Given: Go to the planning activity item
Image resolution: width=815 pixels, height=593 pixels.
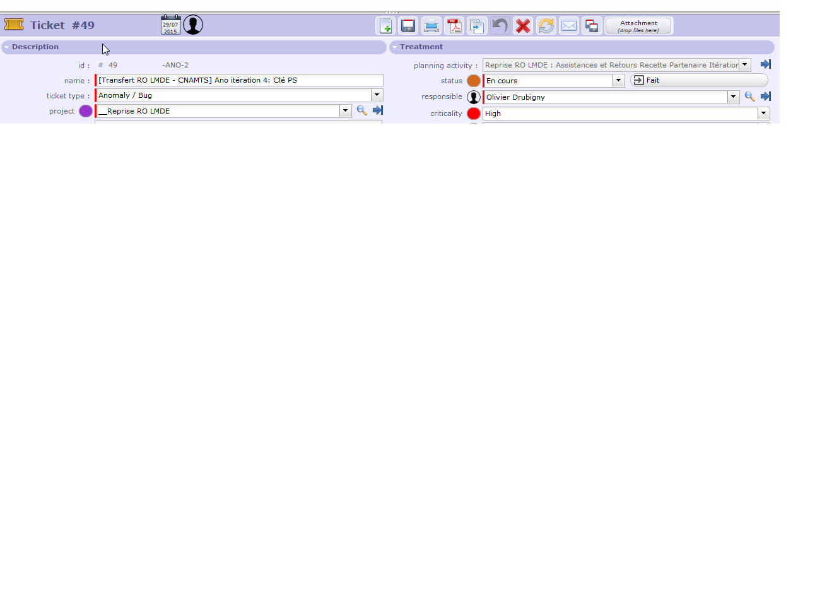Looking at the screenshot, I should coord(766,64).
